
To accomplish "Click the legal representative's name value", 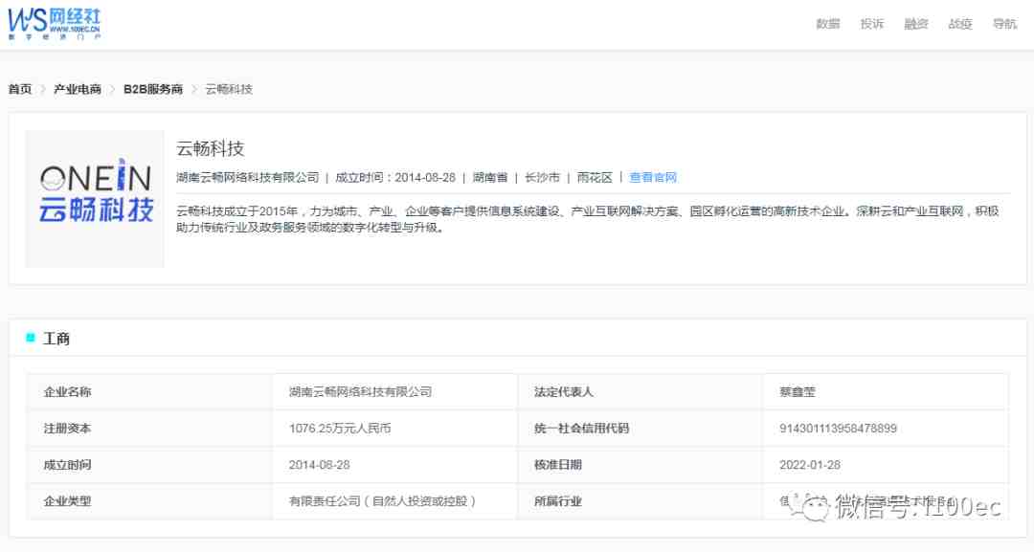I will coord(798,392).
